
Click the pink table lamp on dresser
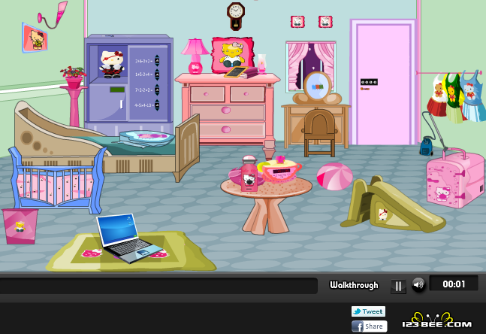point(195,56)
